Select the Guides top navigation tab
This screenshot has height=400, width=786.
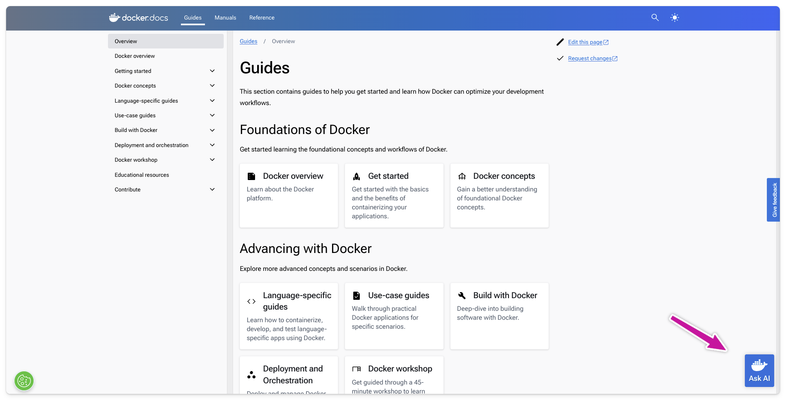pos(193,18)
